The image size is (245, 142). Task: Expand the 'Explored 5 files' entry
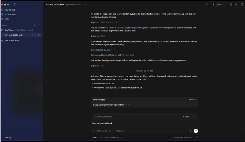tap(98, 36)
